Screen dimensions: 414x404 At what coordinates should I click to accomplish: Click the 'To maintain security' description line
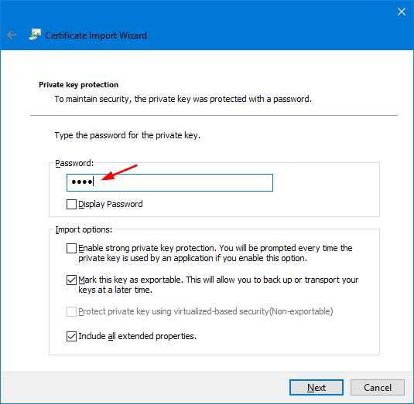(x=183, y=99)
